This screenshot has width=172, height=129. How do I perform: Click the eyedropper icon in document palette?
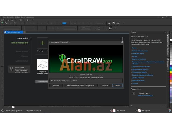tap(9, 107)
